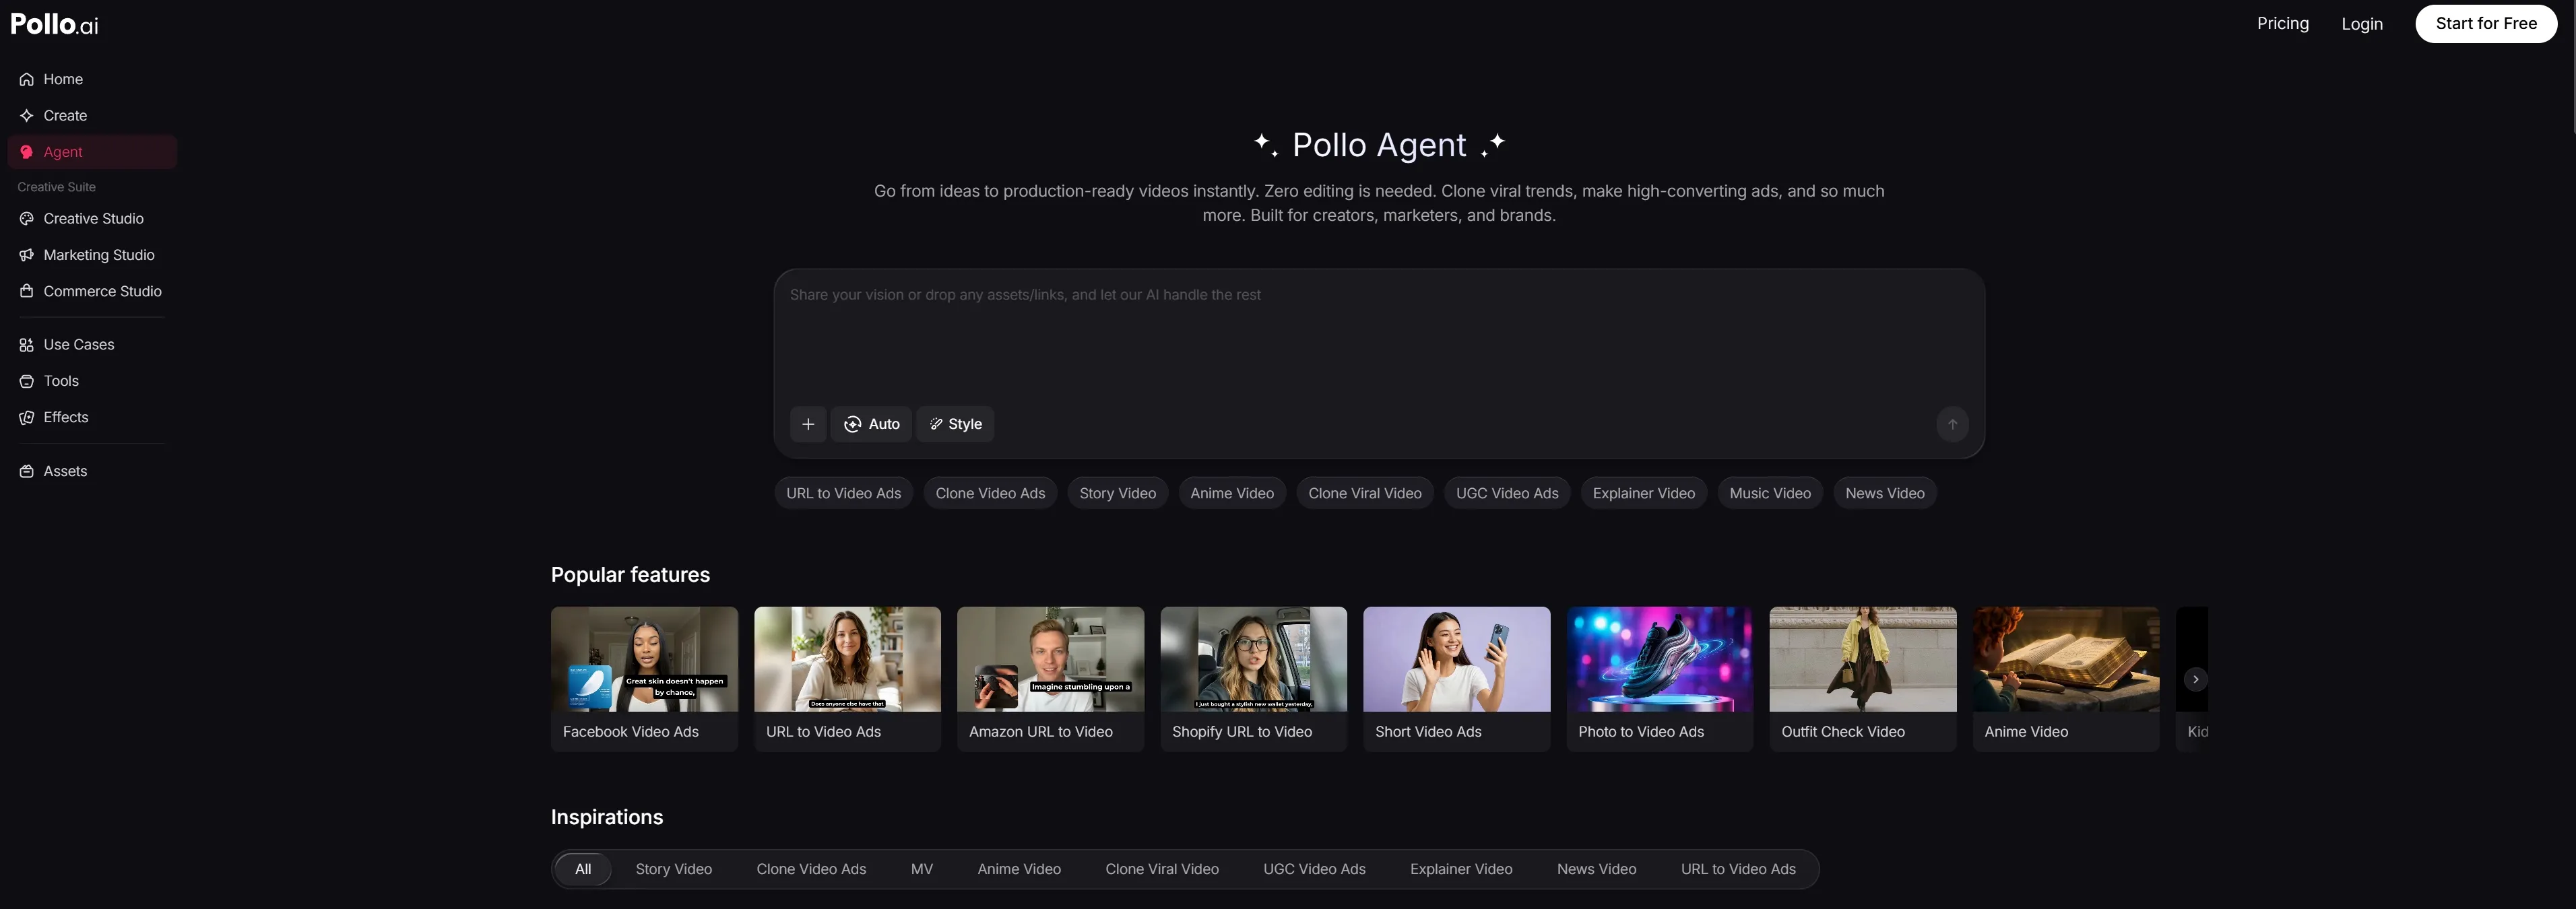Switch to Clone Viral Video inspirations tab
The image size is (2576, 909).
[1162, 869]
